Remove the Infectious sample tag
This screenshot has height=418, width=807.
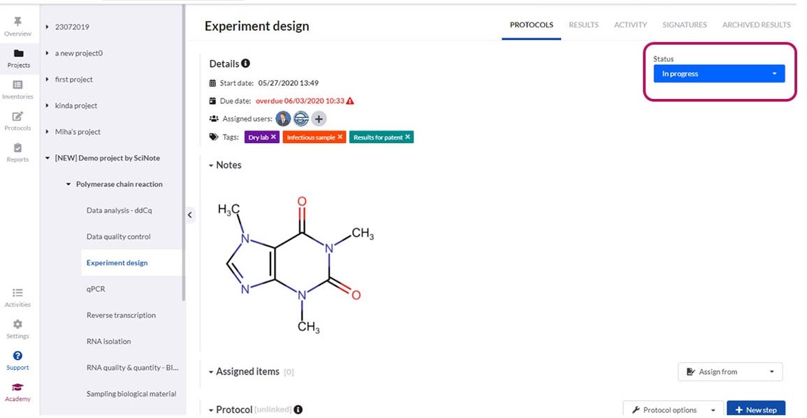pyautogui.click(x=340, y=137)
